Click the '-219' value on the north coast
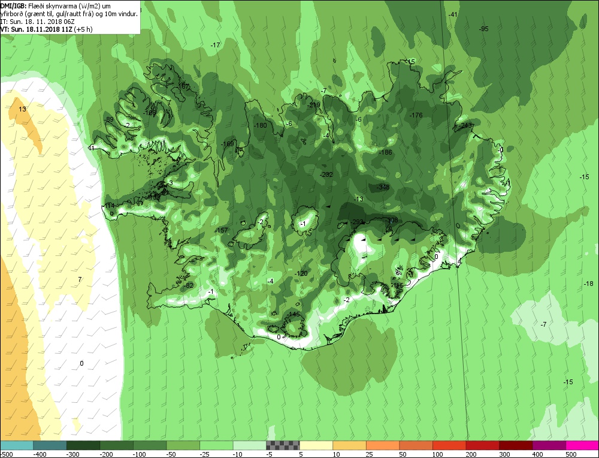Image resolution: width=599 pixels, height=458 pixels. [x=314, y=105]
